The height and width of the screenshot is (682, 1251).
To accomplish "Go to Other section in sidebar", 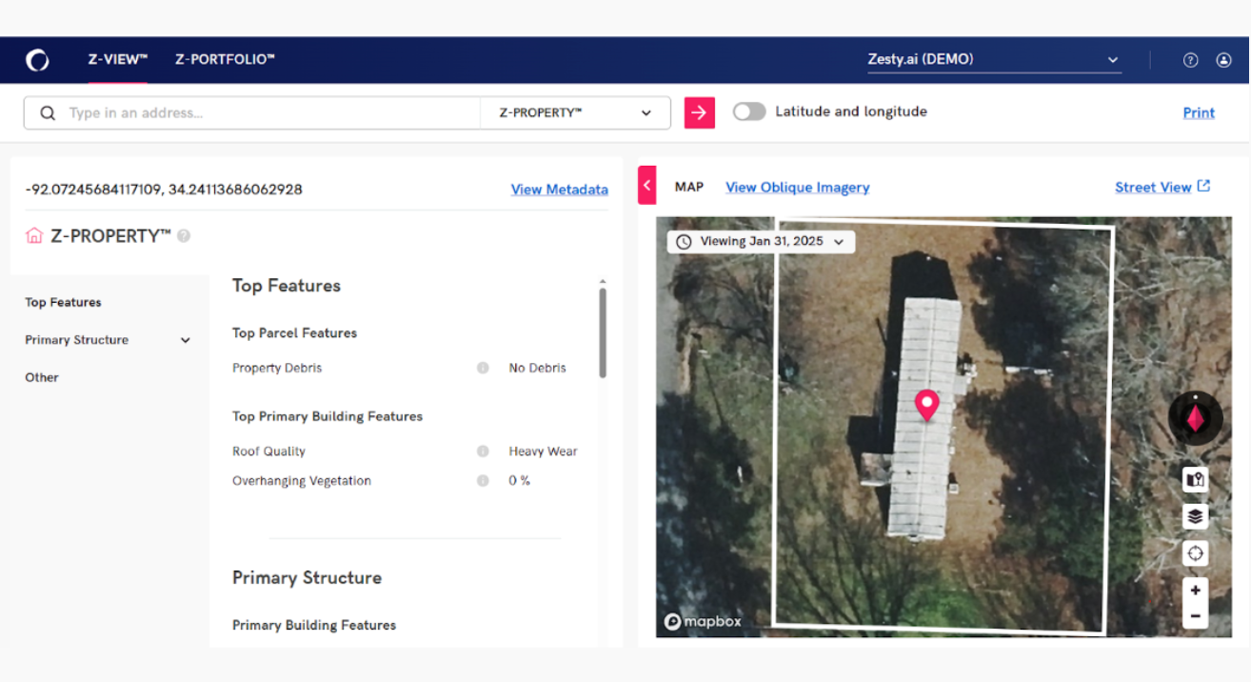I will [42, 377].
